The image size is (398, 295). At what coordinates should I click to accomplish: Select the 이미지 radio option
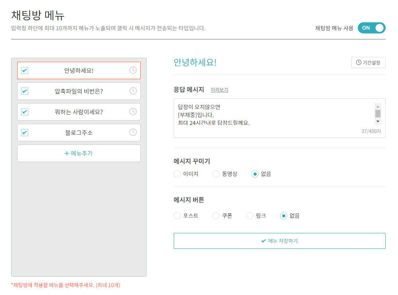pos(177,174)
